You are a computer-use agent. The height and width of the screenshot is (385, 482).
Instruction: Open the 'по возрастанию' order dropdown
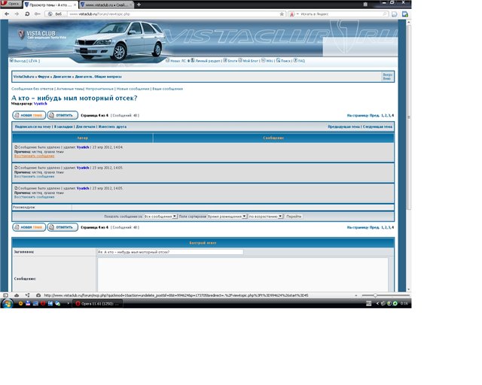(265, 216)
